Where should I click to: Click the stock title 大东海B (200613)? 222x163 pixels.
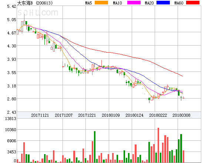click(x=35, y=3)
